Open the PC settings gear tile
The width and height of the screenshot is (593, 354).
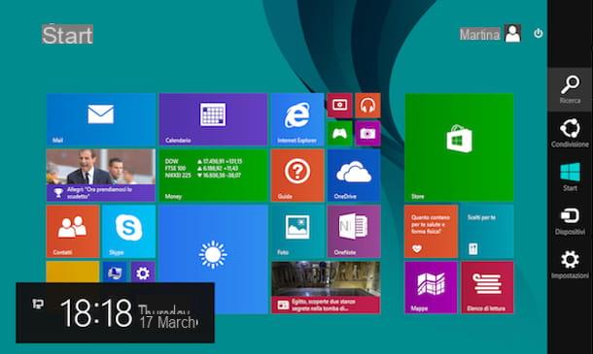[143, 273]
